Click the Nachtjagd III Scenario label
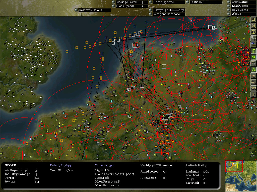Screen dimensions: 257x192 click(156, 165)
